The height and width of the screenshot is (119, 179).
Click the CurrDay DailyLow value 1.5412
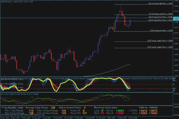click(x=143, y=111)
